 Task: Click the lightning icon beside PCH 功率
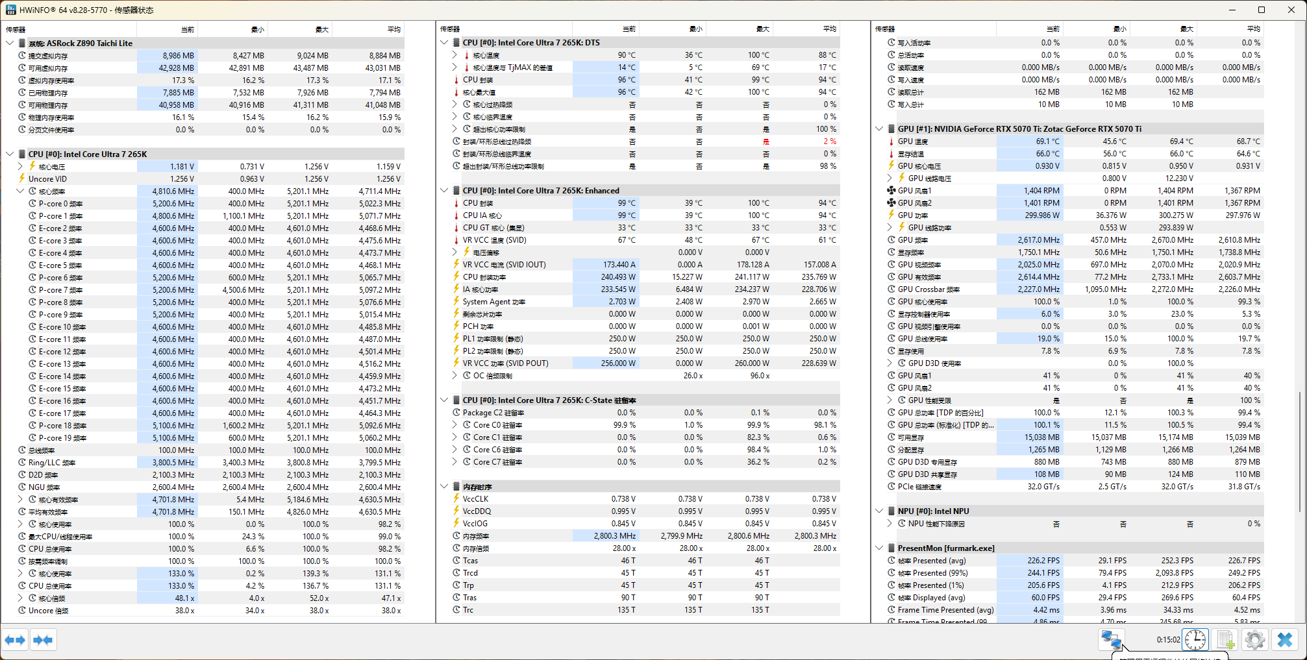pos(456,326)
